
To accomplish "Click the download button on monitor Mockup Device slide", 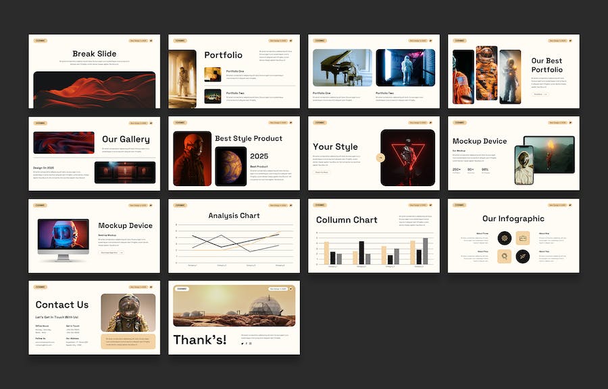I will coord(111,252).
